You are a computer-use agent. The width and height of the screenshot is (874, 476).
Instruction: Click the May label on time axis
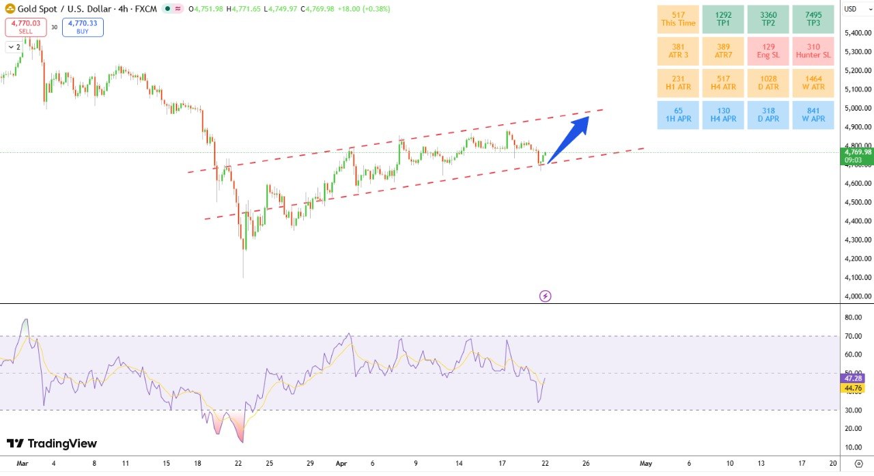(646, 463)
